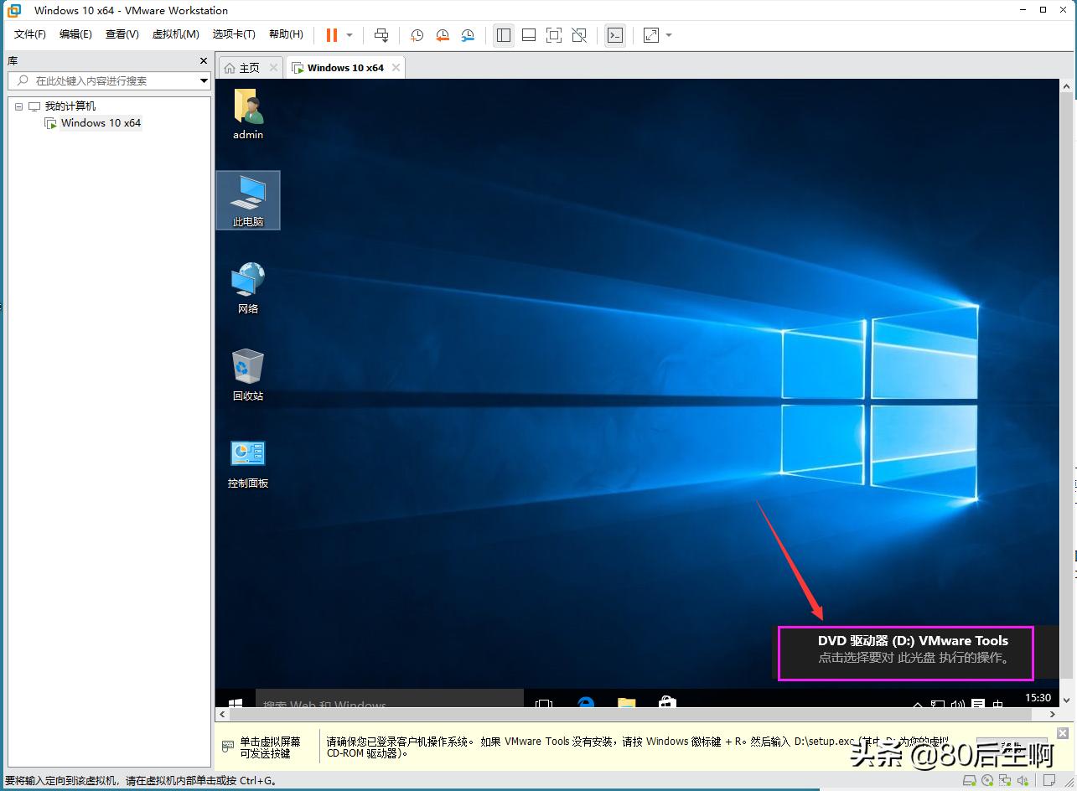Screen dimensions: 1077x791
Task: Open the 虚拟机(M) menu
Action: point(174,34)
